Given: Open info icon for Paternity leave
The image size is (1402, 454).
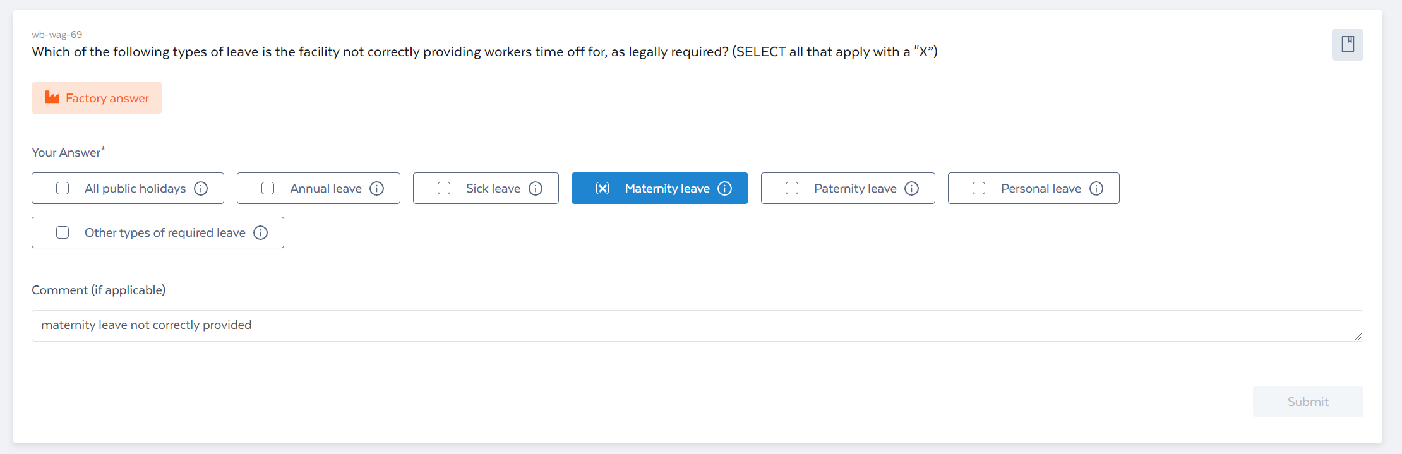Looking at the screenshot, I should (912, 188).
